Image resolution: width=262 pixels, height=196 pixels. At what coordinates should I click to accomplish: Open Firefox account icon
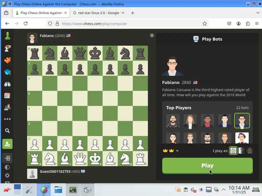click(238, 23)
